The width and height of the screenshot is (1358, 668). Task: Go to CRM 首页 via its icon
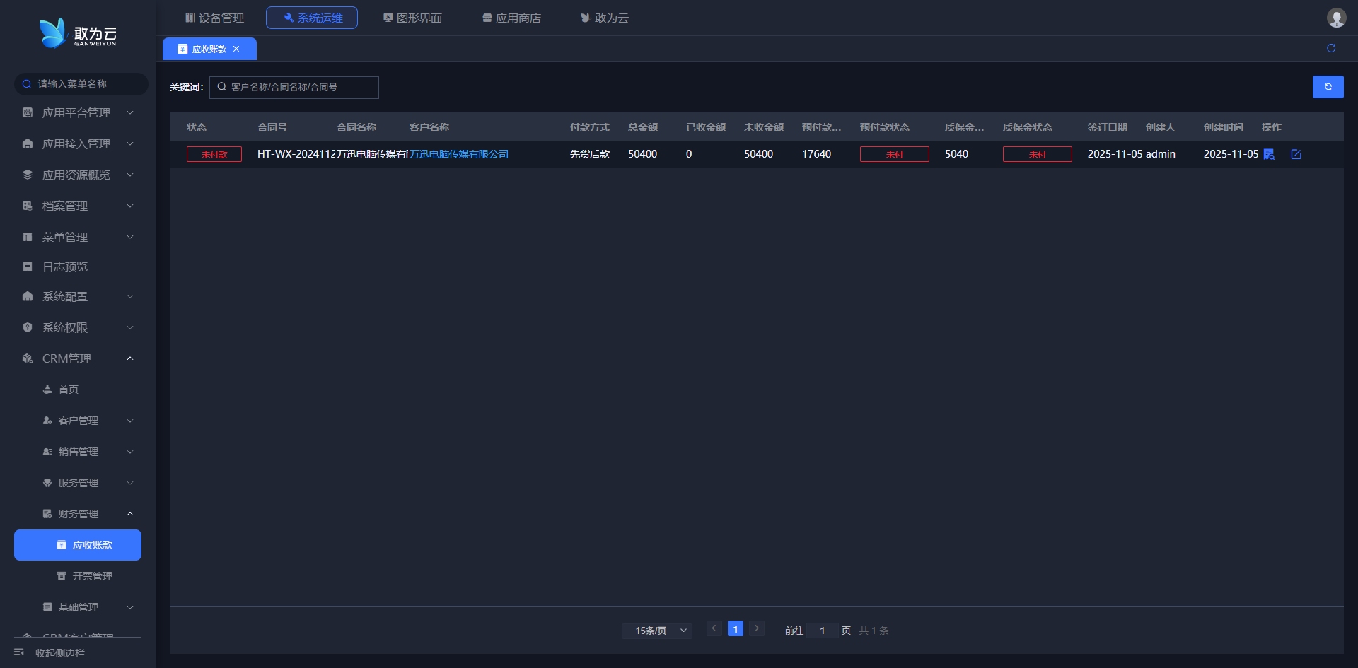[x=47, y=389]
